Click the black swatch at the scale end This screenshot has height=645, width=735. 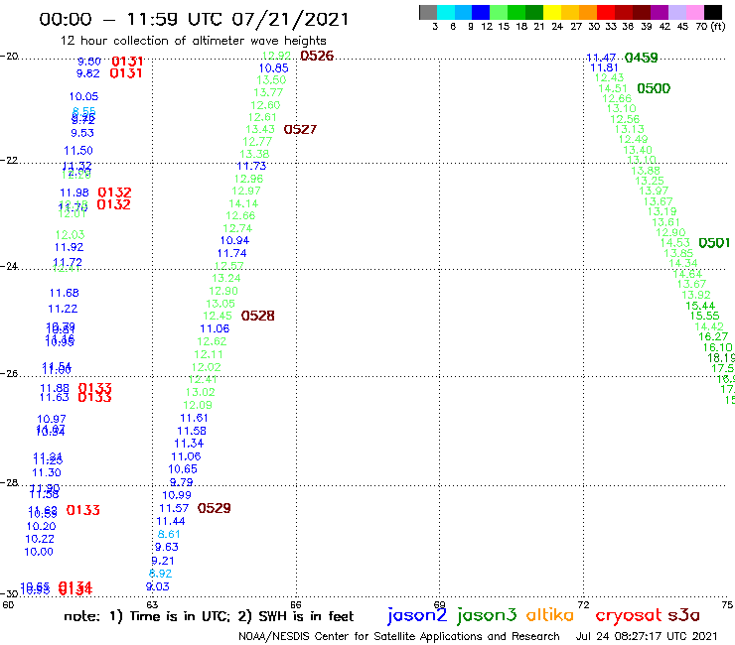(x=712, y=12)
